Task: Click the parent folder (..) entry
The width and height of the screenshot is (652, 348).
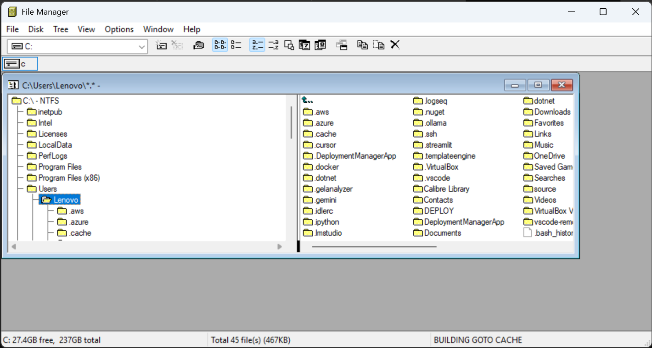Action: [307, 100]
